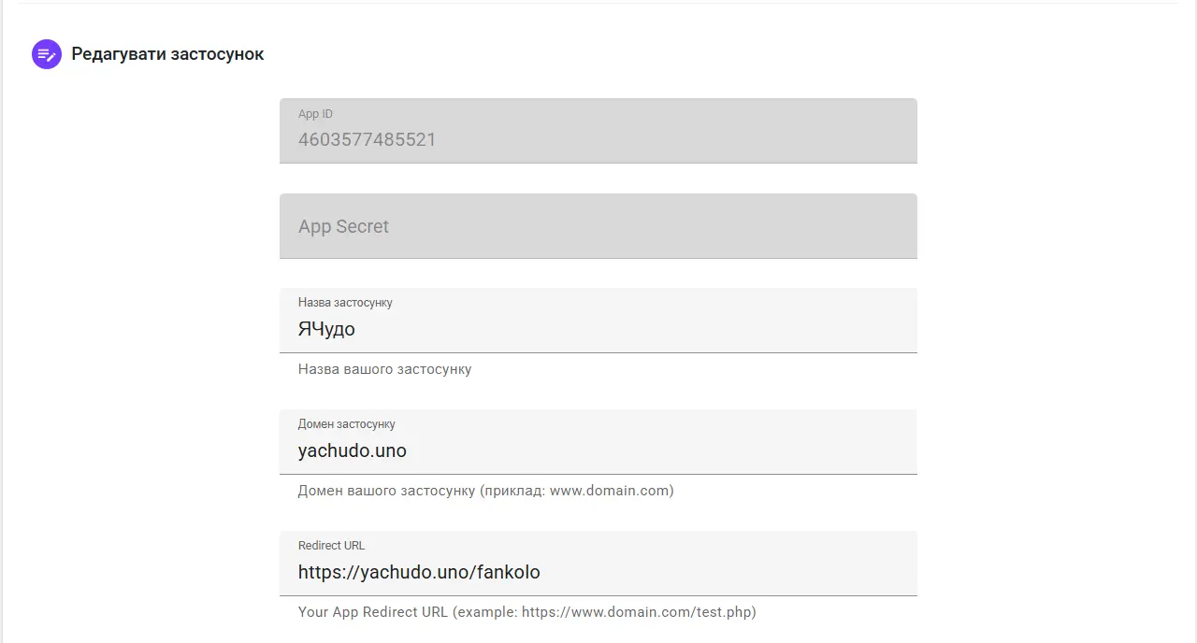Click the 'Назва вашого застосунку' hint text
The image size is (1197, 643).
(384, 369)
